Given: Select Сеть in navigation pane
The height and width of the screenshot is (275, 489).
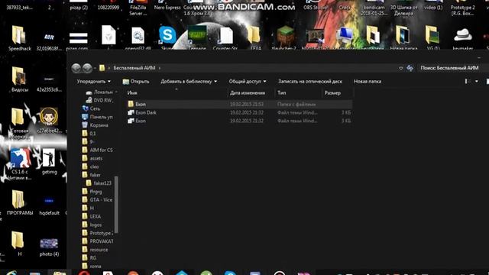Looking at the screenshot, I should tap(91, 108).
